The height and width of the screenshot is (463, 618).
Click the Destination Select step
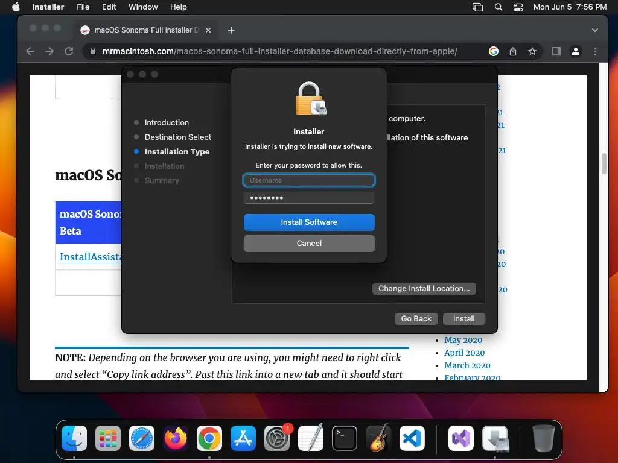(x=178, y=137)
